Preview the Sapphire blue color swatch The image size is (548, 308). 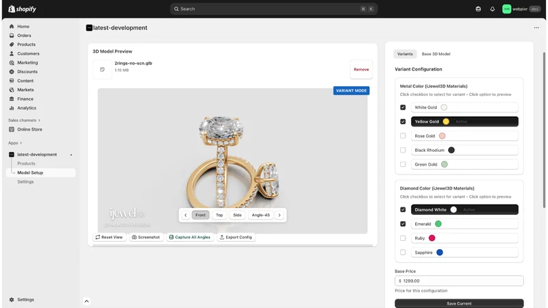[440, 253]
